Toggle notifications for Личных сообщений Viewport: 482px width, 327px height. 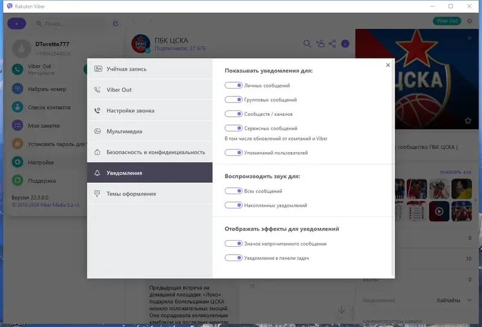coord(233,85)
